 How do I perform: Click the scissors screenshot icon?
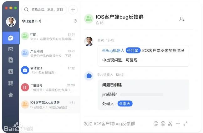[x=170, y=124]
